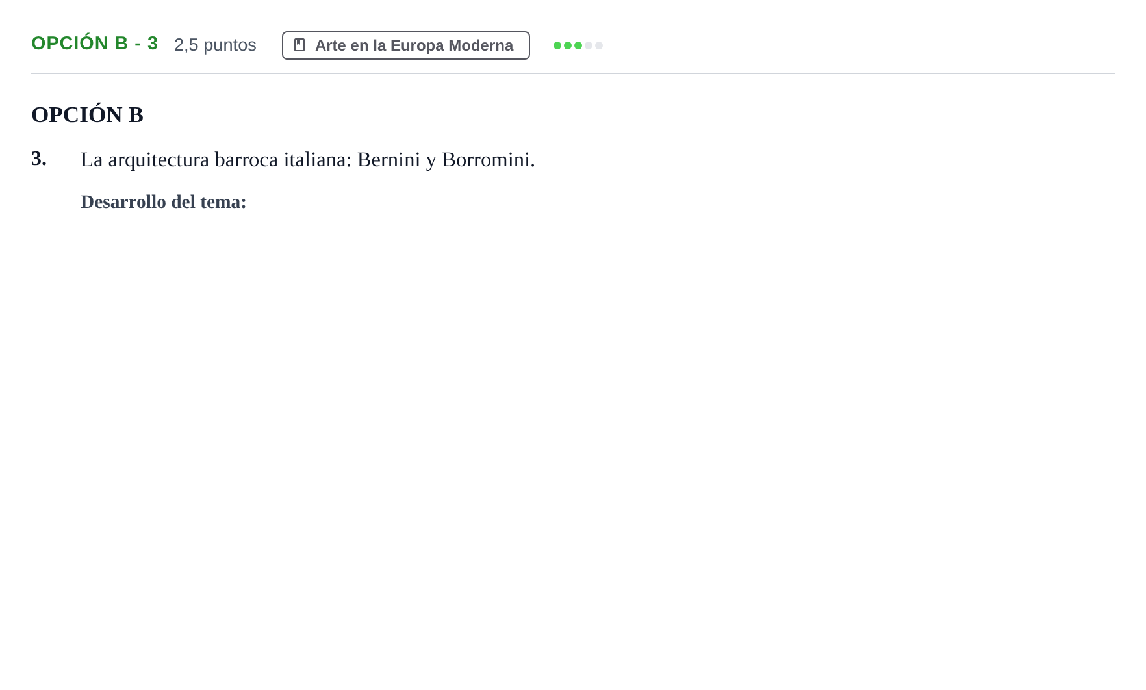
Task: Click the text La arquitectura barroca italiana
Action: pos(216,160)
